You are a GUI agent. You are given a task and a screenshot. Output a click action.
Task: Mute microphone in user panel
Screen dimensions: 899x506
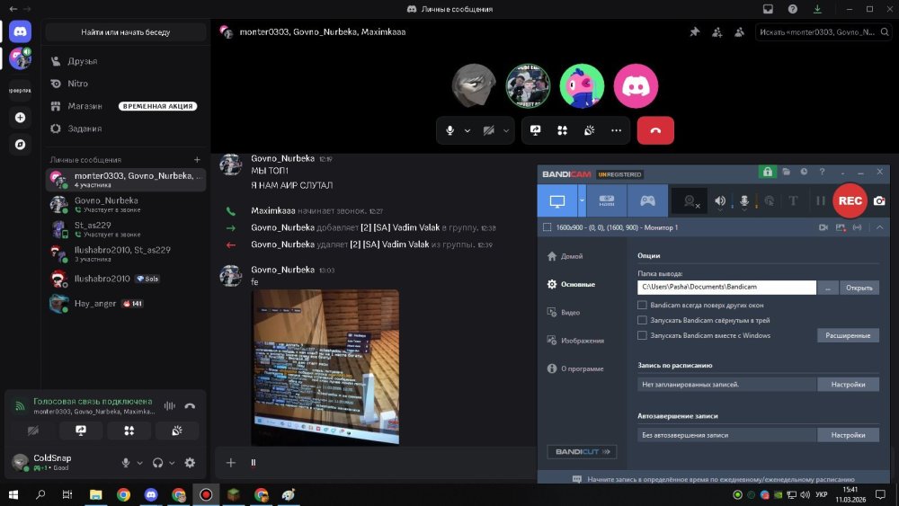[126, 463]
